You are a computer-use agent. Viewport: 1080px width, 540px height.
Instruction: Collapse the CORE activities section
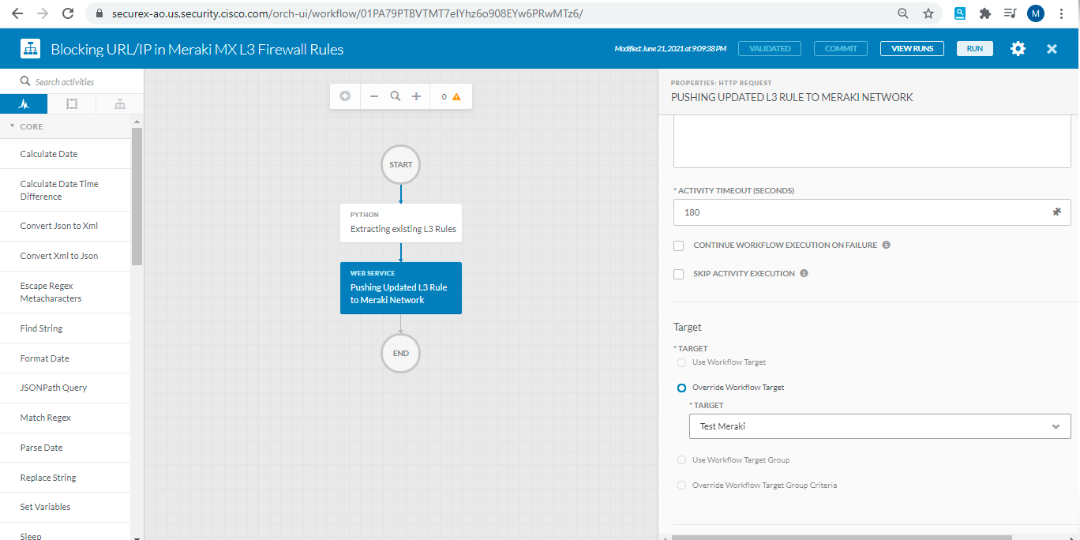click(x=13, y=126)
